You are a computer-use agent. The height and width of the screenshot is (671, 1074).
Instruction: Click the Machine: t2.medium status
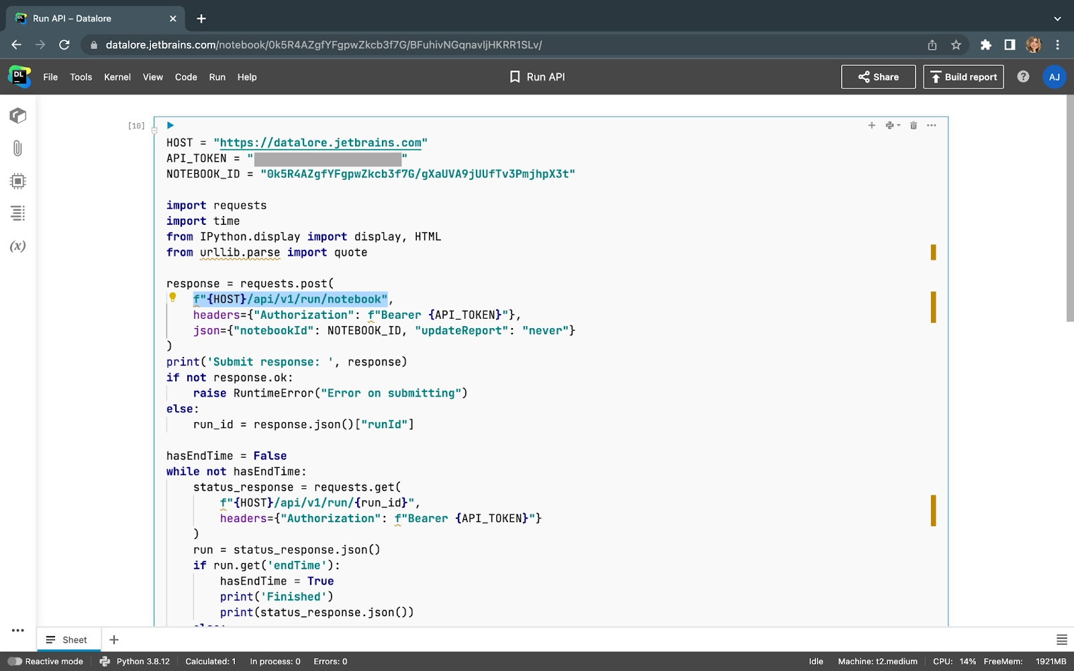click(x=877, y=661)
